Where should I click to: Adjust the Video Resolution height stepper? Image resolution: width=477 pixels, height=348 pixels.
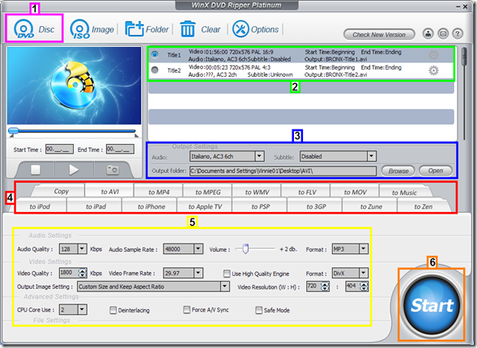364,286
